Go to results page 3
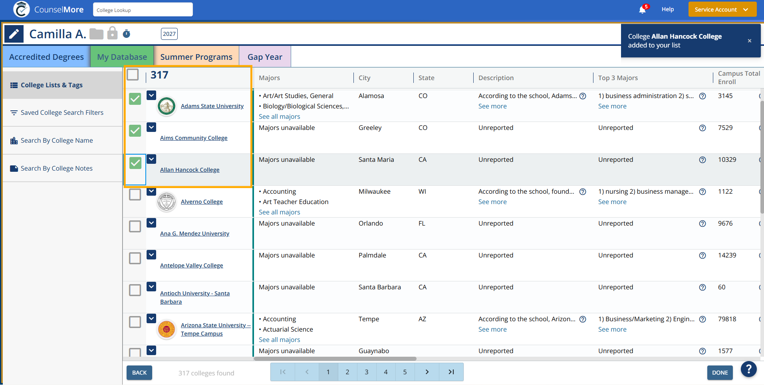Screen dimensions: 764x385 point(366,372)
